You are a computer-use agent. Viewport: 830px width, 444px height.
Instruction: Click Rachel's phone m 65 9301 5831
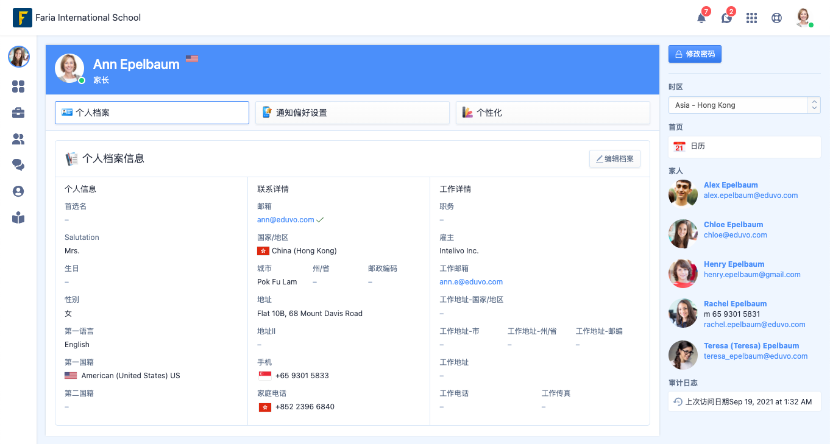point(732,314)
